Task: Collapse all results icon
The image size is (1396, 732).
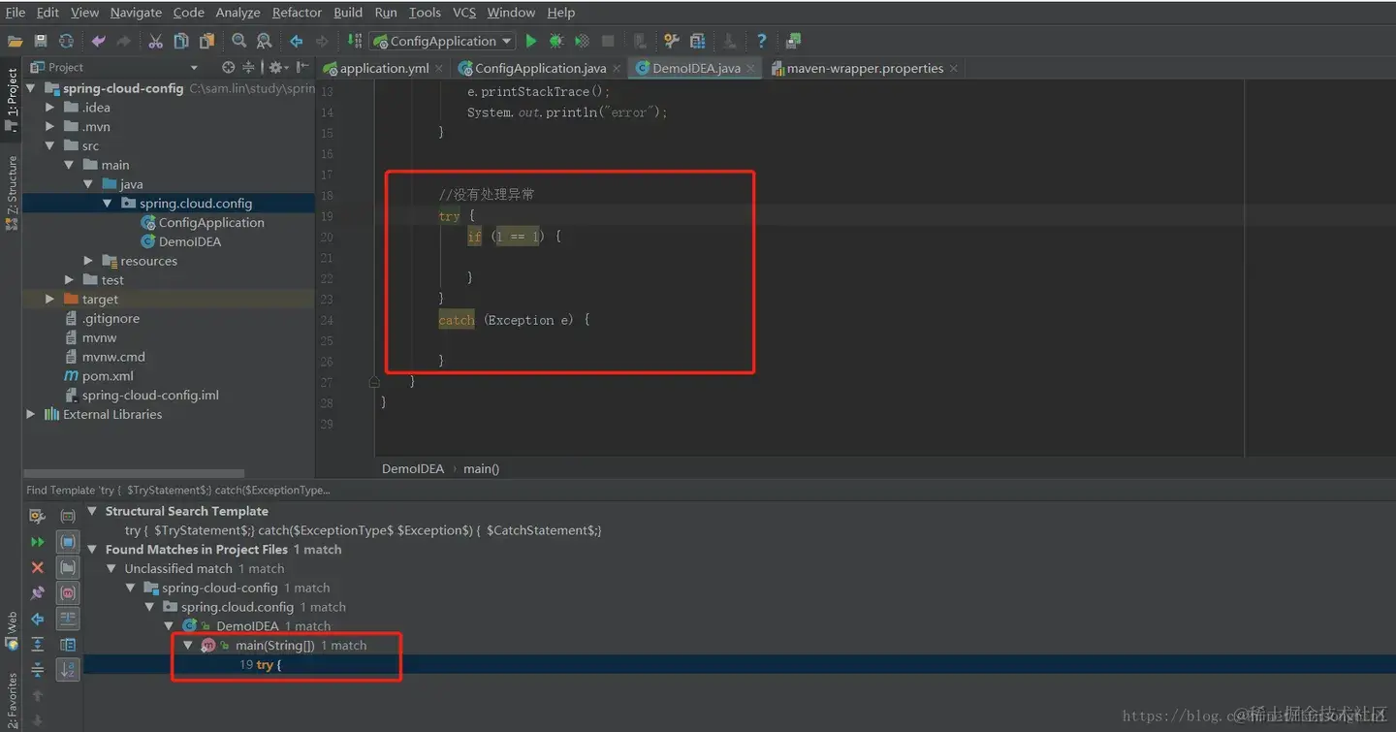Action: (37, 669)
